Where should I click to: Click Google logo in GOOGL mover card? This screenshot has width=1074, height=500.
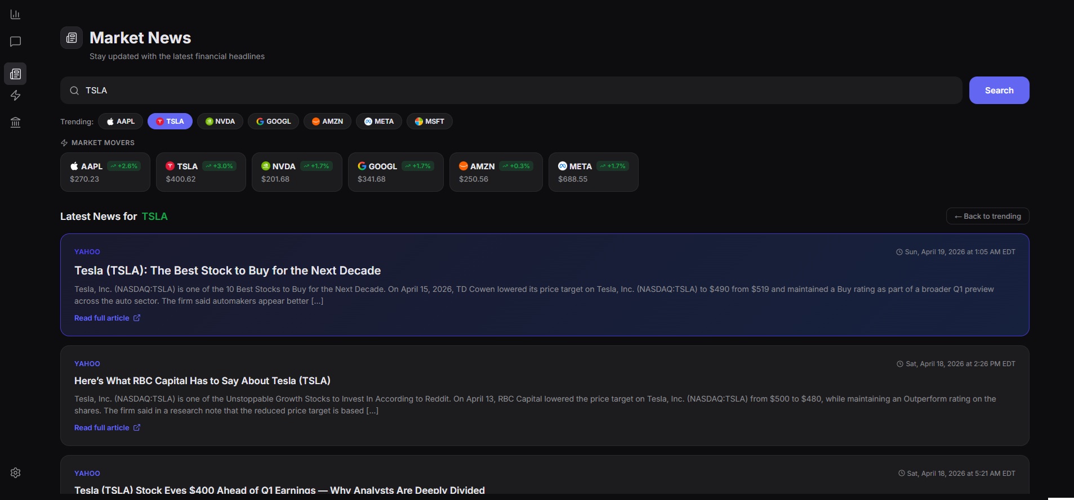point(362,166)
